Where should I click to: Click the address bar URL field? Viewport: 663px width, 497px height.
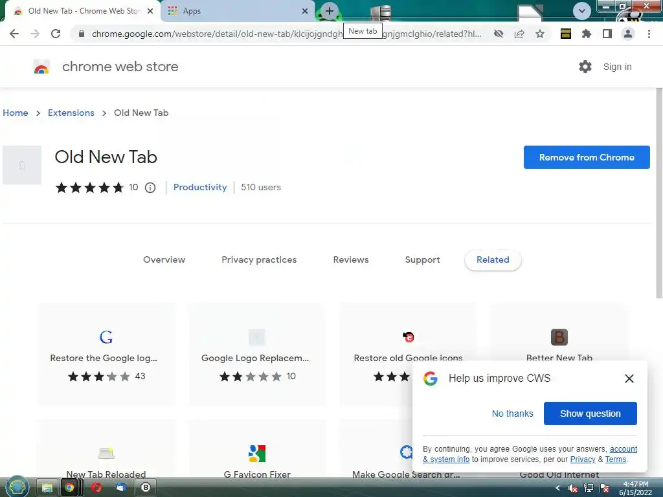coord(286,34)
